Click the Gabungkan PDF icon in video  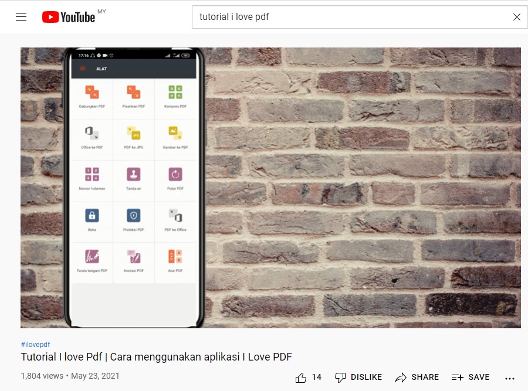click(92, 92)
